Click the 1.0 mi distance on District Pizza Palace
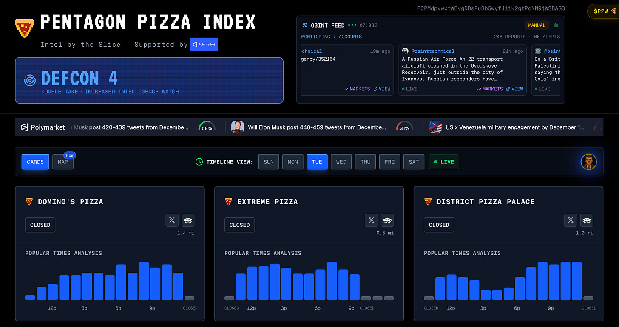This screenshot has width=619, height=327. (585, 233)
